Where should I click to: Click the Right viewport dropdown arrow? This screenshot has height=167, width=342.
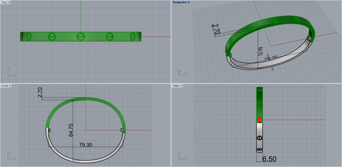coord(182,86)
